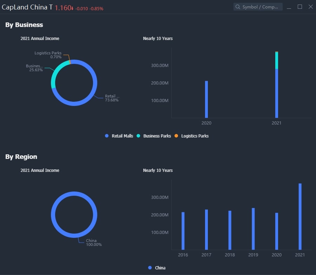The height and width of the screenshot is (275, 316).
Task: Select the 2019 bar in region chart
Action: (253, 229)
